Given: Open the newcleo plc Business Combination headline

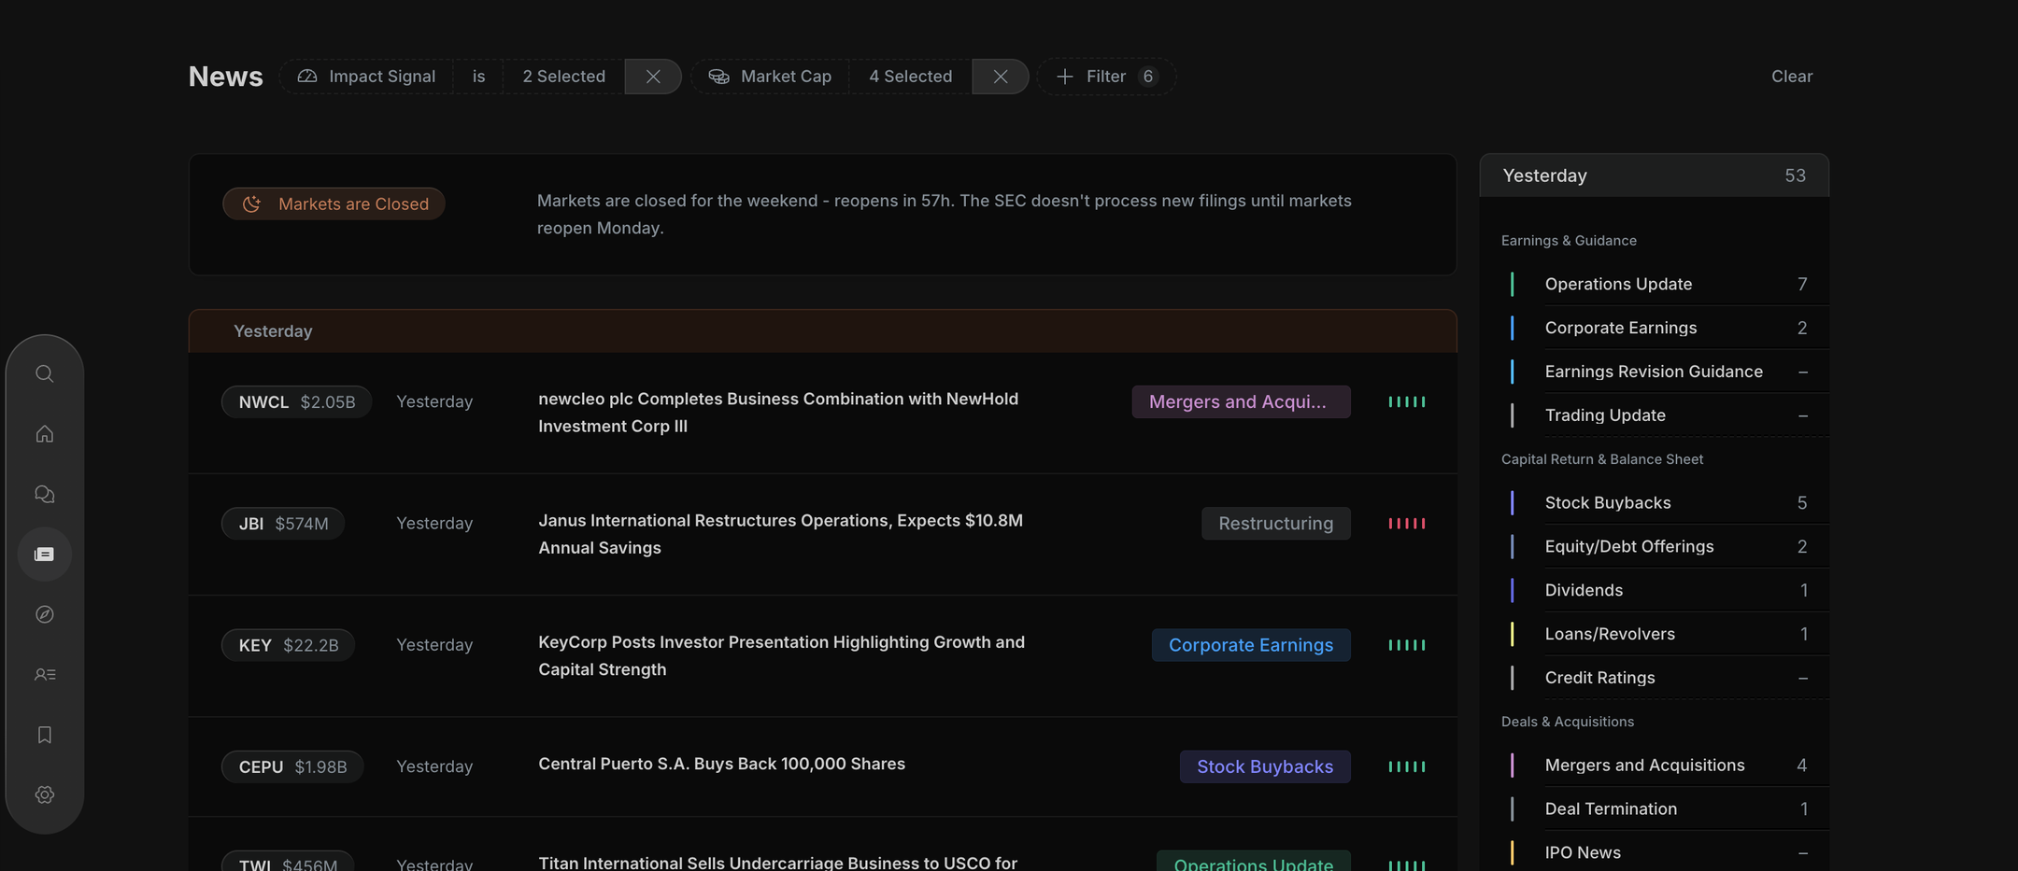Looking at the screenshot, I should point(778,413).
